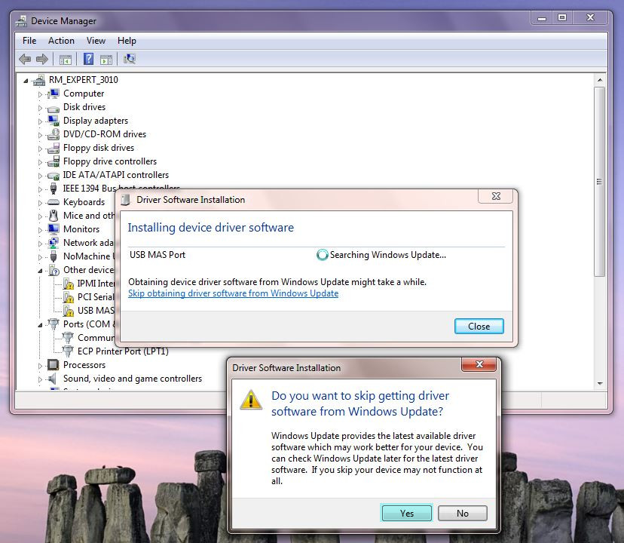The image size is (624, 543).
Task: Click the NoMachine device icon
Action: 54,256
